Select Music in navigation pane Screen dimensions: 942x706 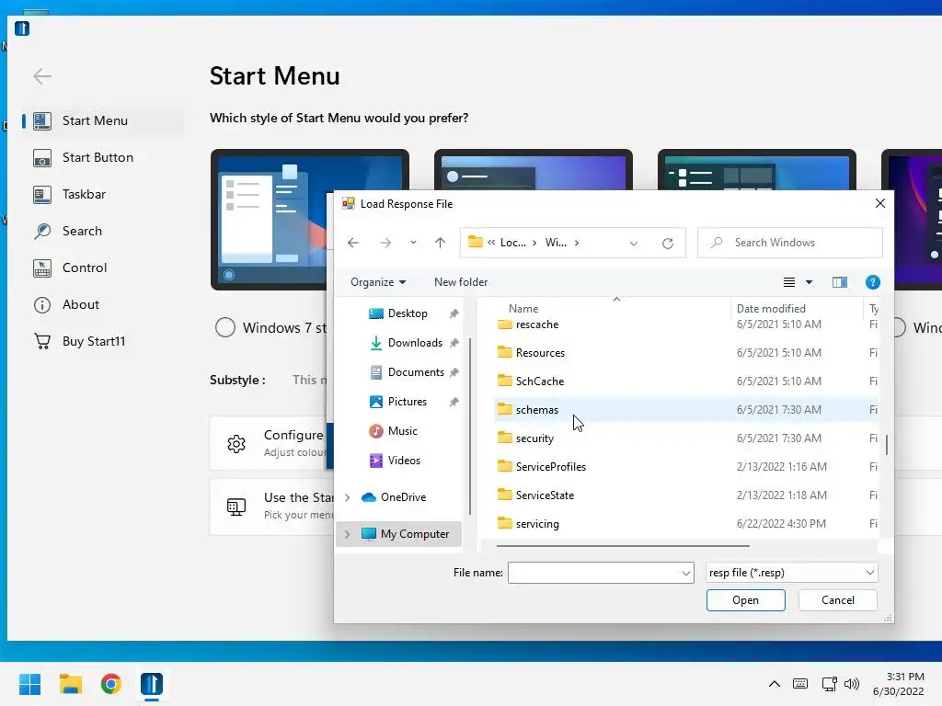(402, 431)
